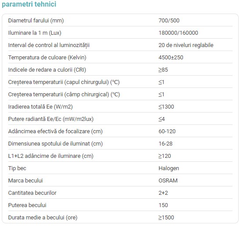This screenshot has width=240, height=226.
Task: Click the Halogen value
Action: [169, 168]
